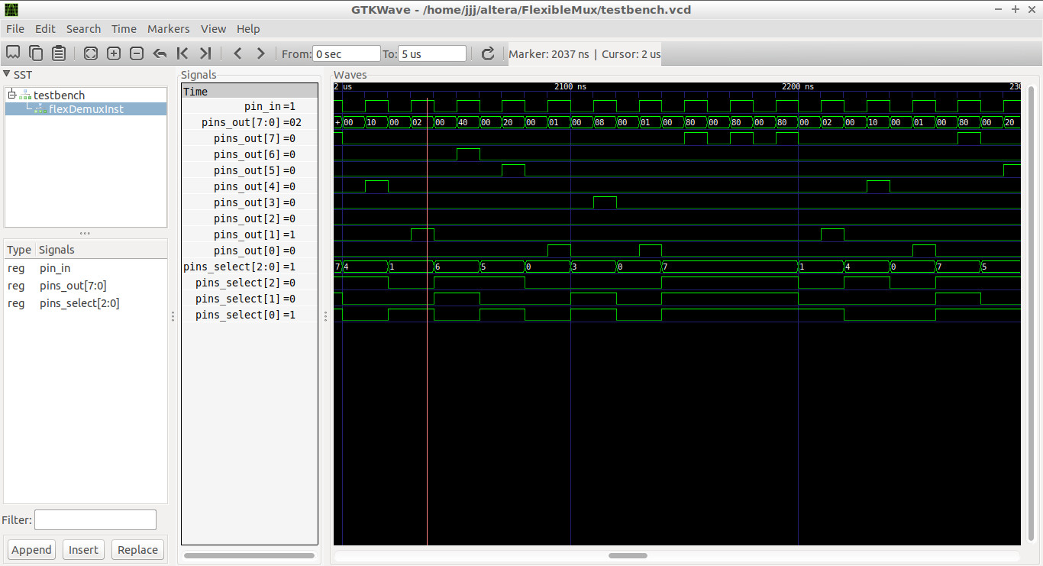Select pin_in in the SST signals list
Image resolution: width=1043 pixels, height=566 pixels.
pos(86,268)
